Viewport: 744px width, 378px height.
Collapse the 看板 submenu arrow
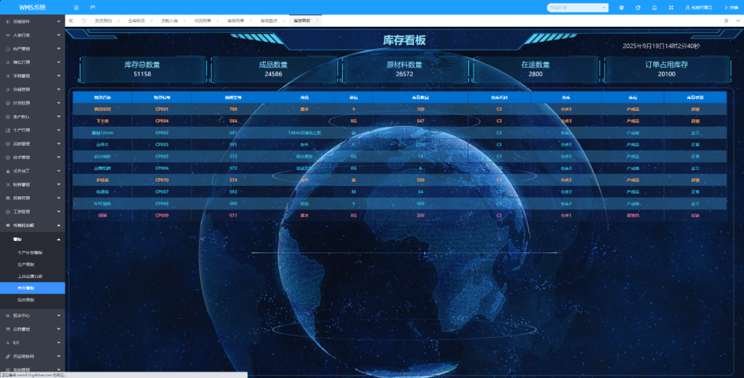[59, 240]
